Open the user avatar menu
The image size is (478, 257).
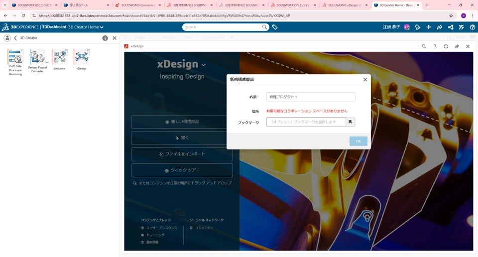[406, 27]
